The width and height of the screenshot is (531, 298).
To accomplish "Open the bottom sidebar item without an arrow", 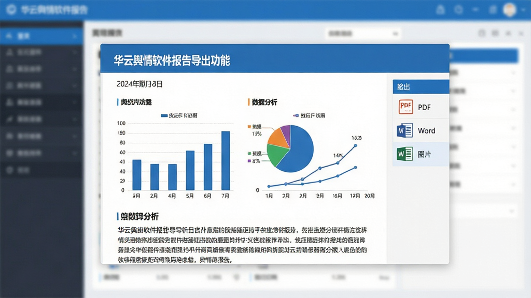I will click(x=41, y=170).
